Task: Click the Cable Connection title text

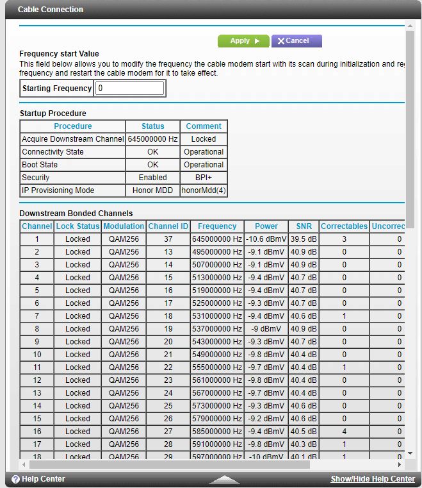Action: [51, 10]
